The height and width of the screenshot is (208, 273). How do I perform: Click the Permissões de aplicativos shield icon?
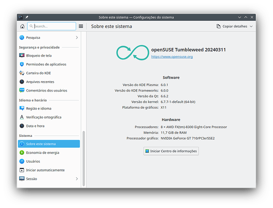(22, 64)
